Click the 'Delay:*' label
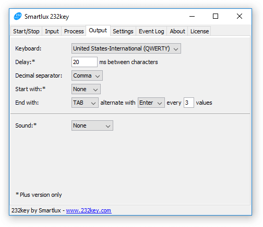Viewport: 263px width, 227px height. (x=25, y=62)
